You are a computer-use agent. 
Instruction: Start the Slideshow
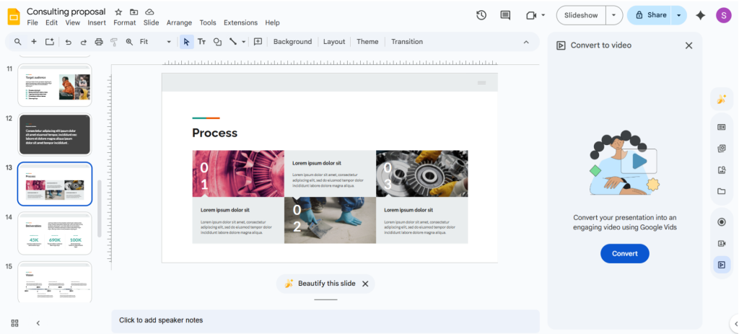581,16
